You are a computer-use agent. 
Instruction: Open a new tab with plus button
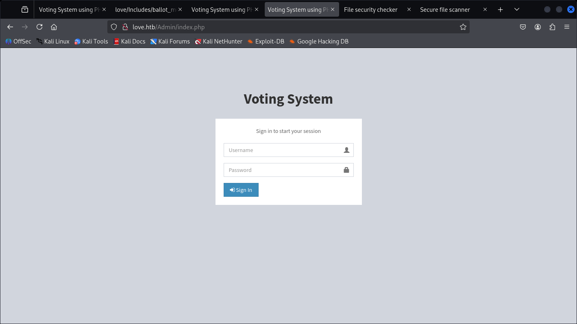coord(501,9)
